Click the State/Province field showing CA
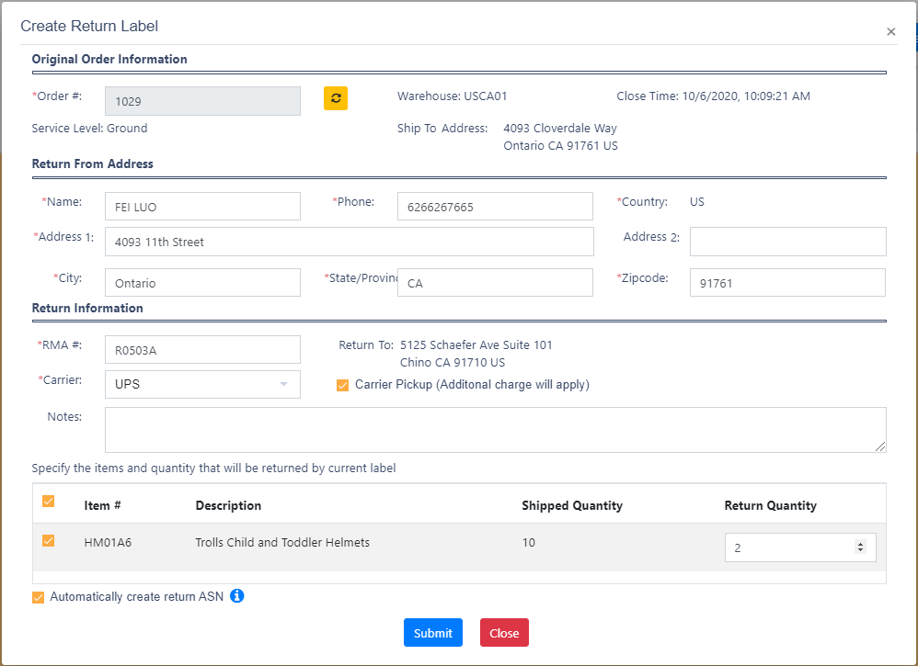Image resolution: width=918 pixels, height=666 pixels. pos(495,282)
